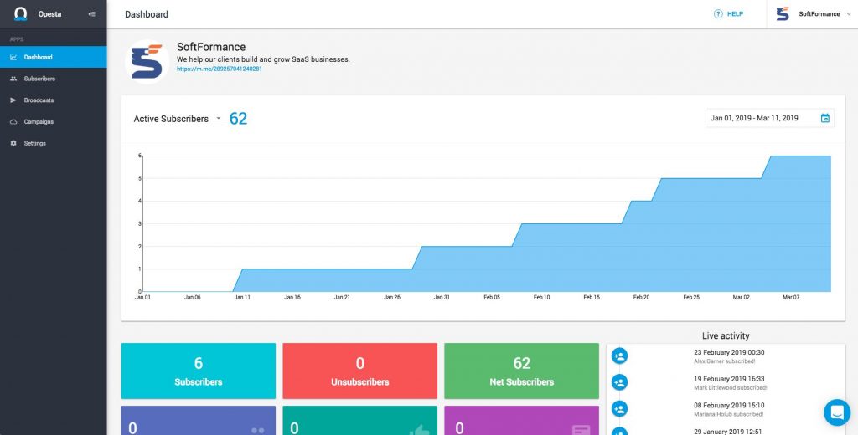Open the chat support bubble
Viewport: 858px width, 435px height.
tap(836, 412)
